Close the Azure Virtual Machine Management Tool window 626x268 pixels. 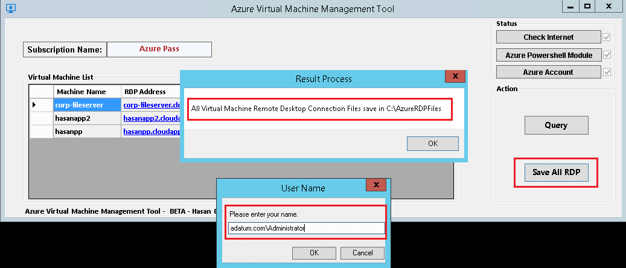coord(609,7)
